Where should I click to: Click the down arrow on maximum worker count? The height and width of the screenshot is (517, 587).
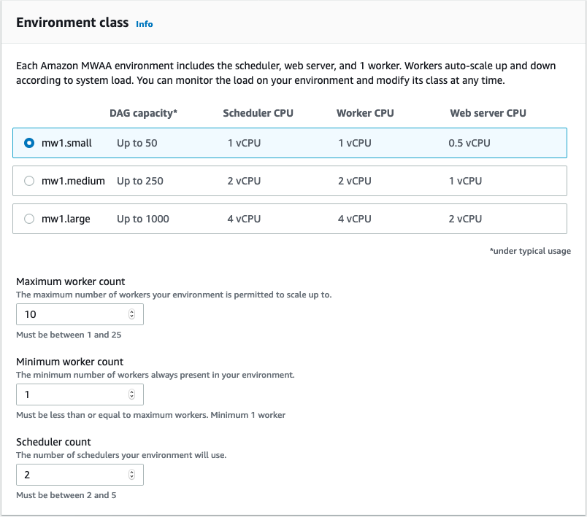tap(132, 317)
